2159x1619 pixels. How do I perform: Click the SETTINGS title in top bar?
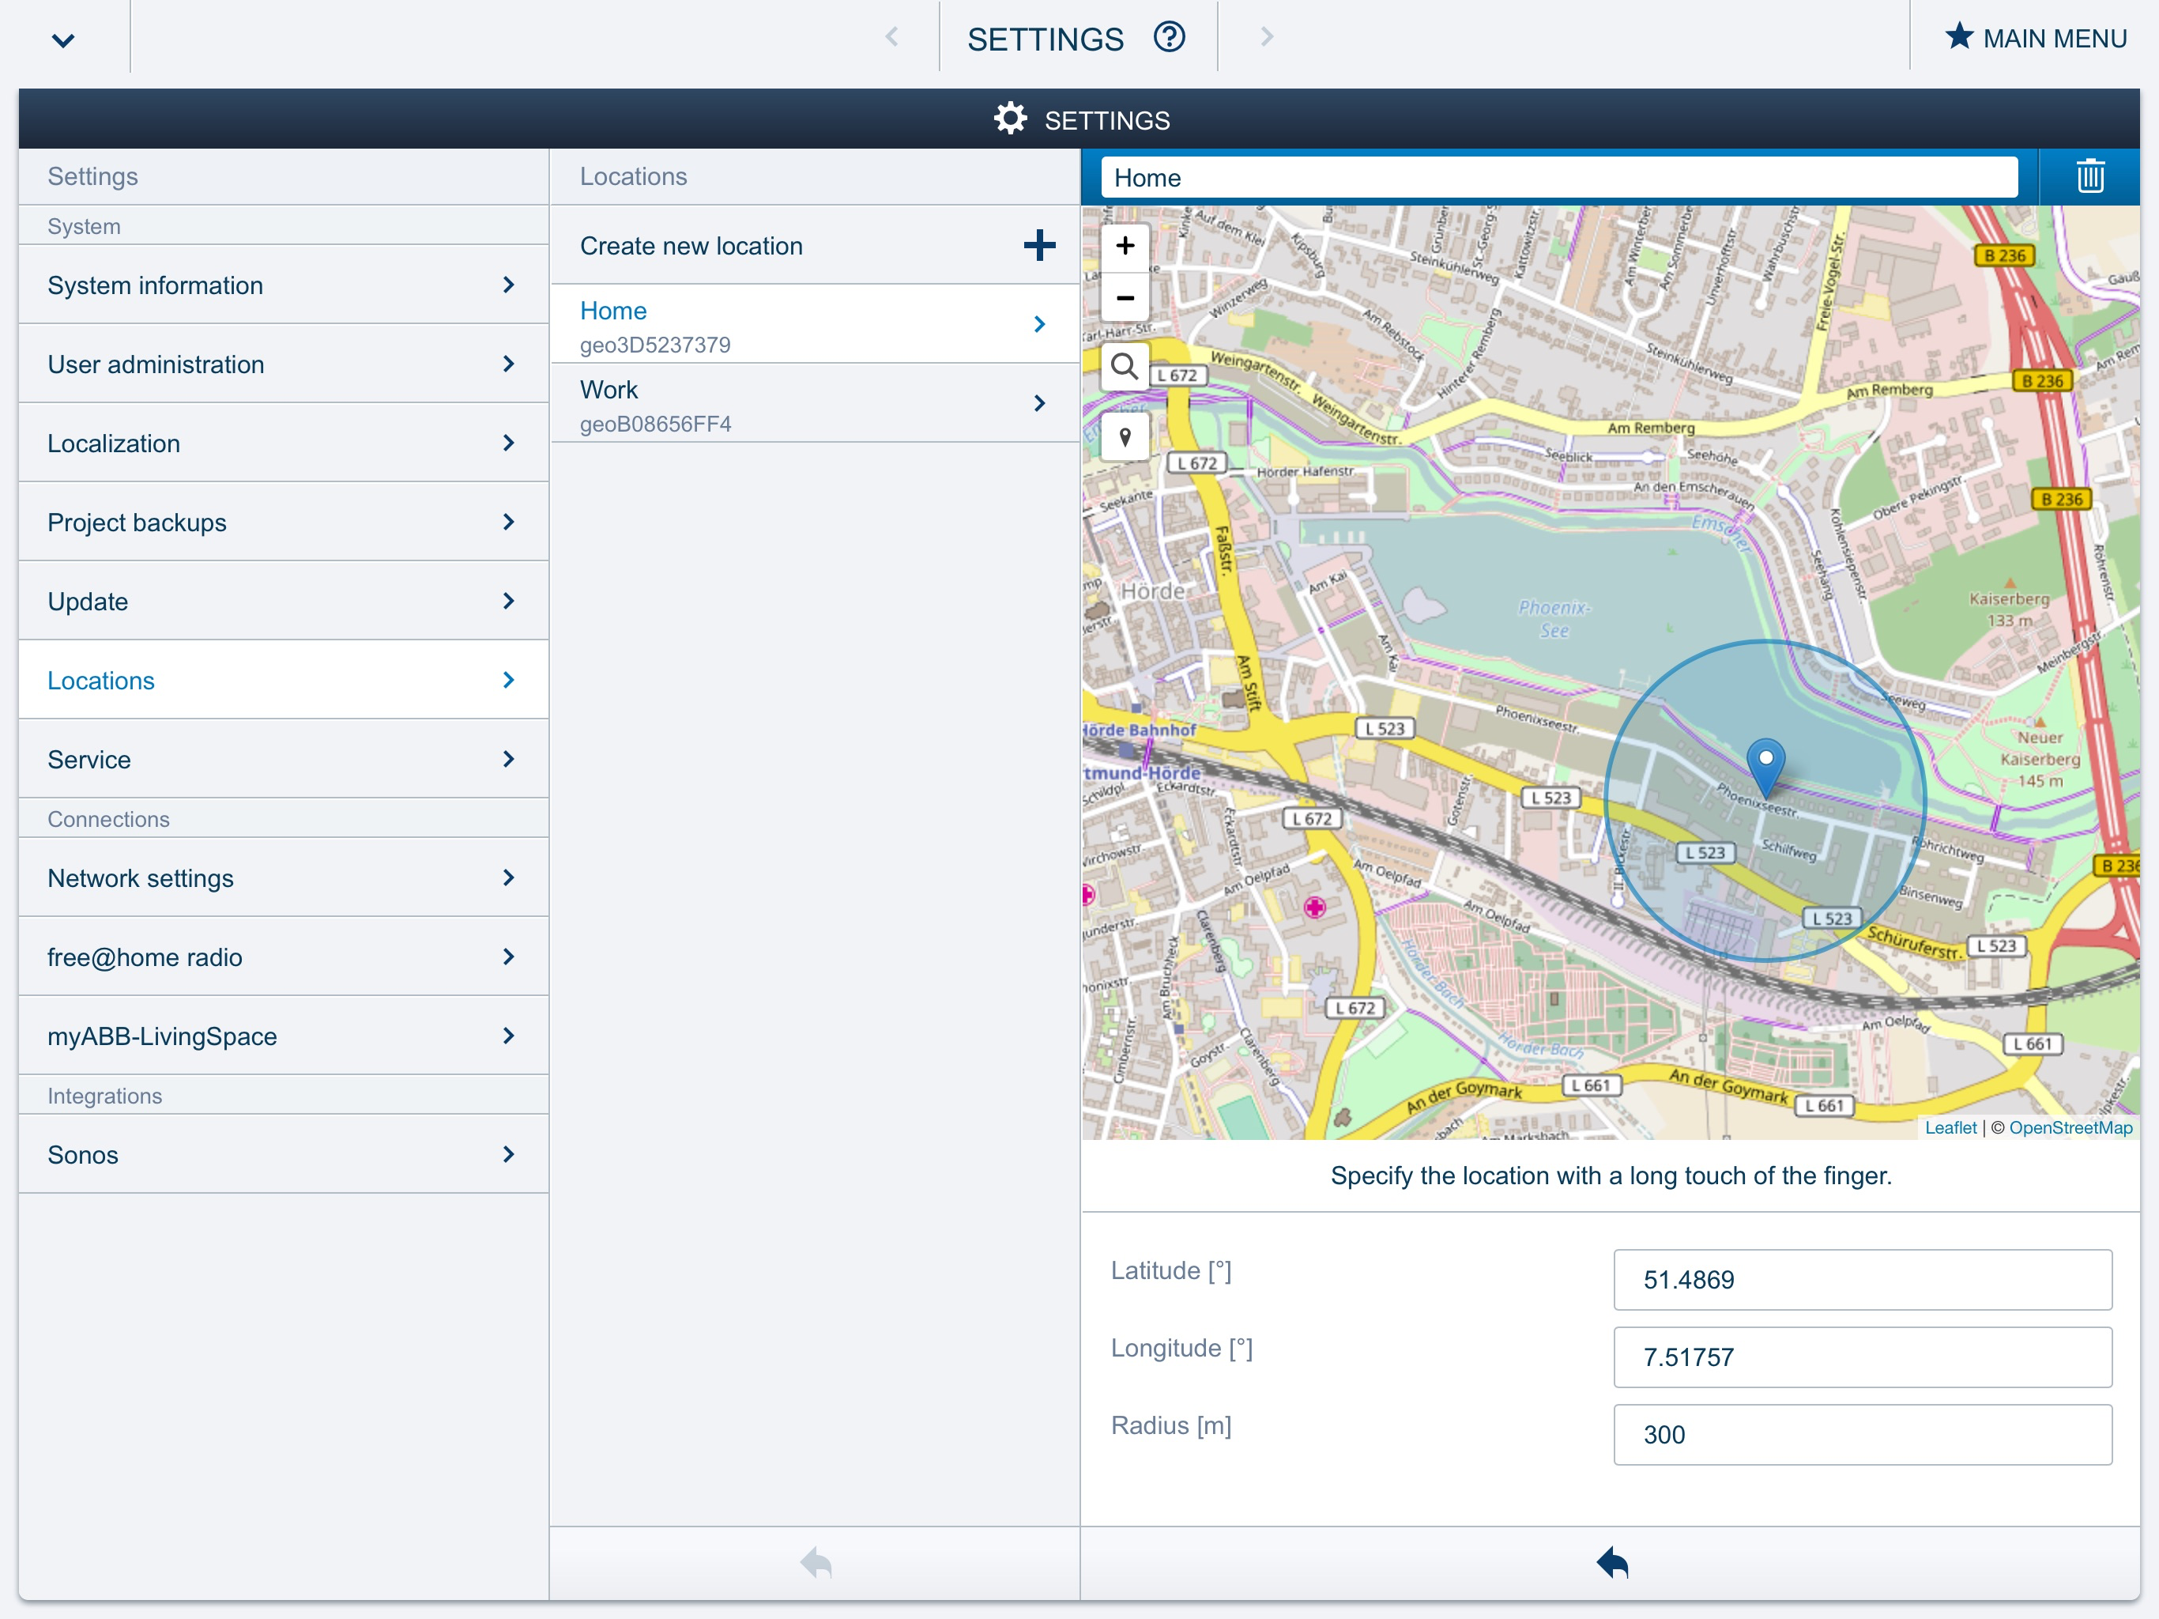[1046, 39]
